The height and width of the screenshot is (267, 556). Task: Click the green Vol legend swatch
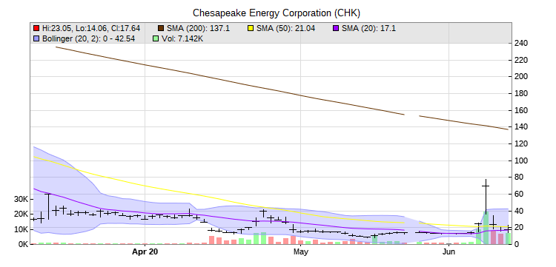pos(156,38)
